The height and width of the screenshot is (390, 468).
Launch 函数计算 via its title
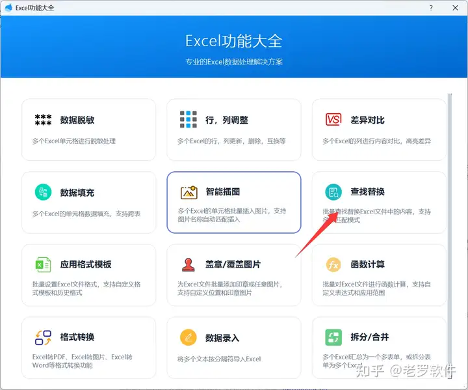(367, 264)
